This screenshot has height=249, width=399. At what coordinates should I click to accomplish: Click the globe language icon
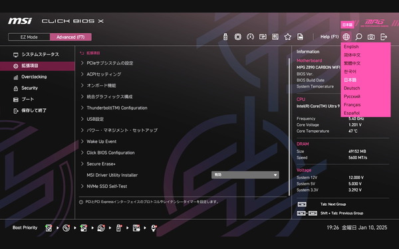pyautogui.click(x=346, y=37)
